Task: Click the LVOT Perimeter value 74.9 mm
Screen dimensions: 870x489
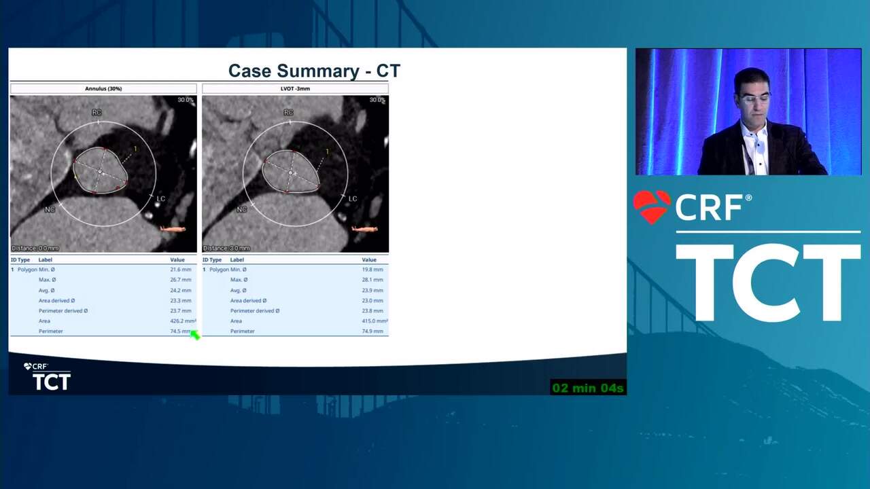Action: (372, 331)
